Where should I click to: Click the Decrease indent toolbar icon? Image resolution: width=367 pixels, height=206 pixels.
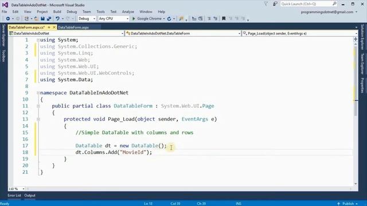coord(209,18)
